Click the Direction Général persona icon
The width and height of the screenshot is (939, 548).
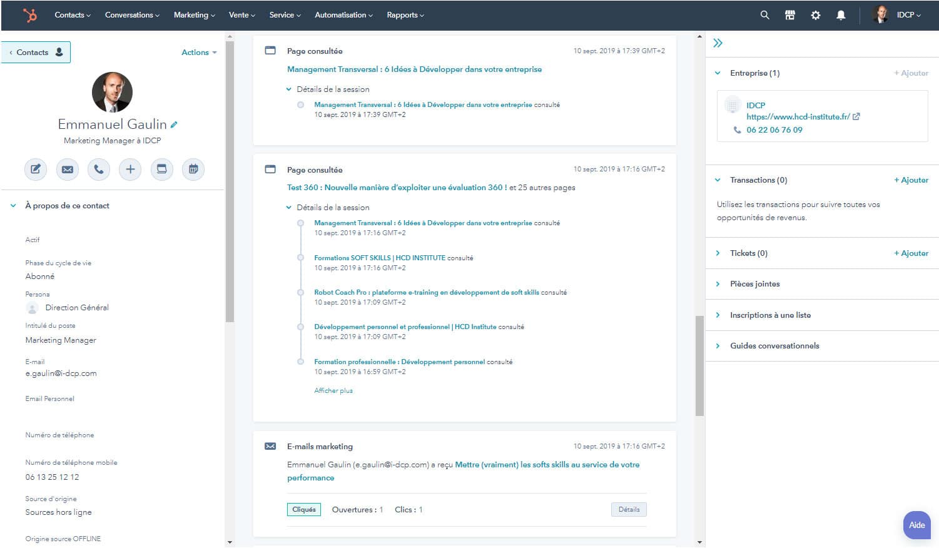[x=33, y=308]
